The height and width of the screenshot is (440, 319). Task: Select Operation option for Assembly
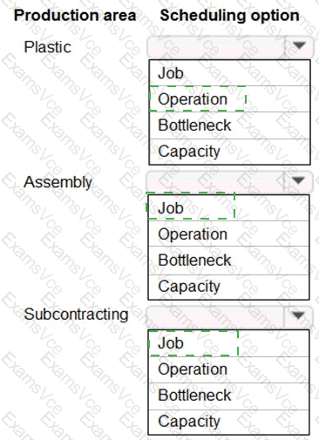pyautogui.click(x=228, y=234)
